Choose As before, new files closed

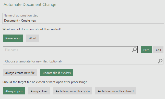point(116,91)
